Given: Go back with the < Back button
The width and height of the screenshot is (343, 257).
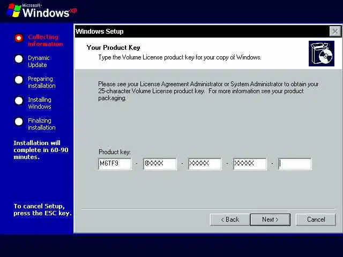Looking at the screenshot, I should pyautogui.click(x=230, y=220).
